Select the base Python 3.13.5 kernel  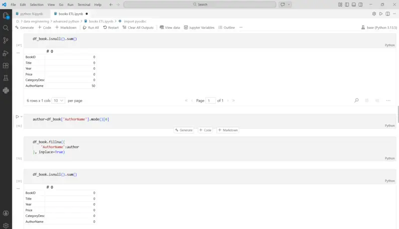tap(379, 27)
